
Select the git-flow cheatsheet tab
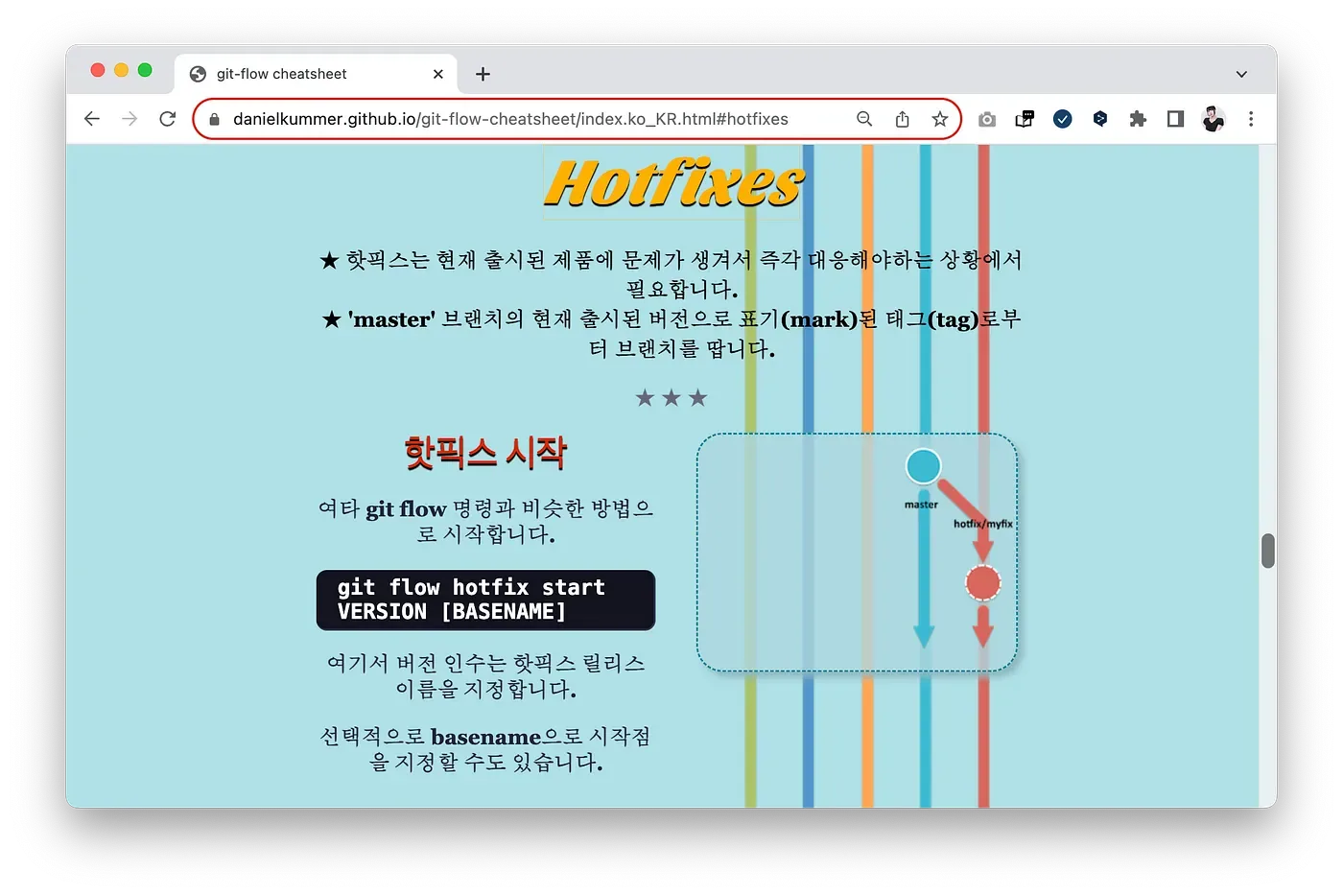point(316,74)
